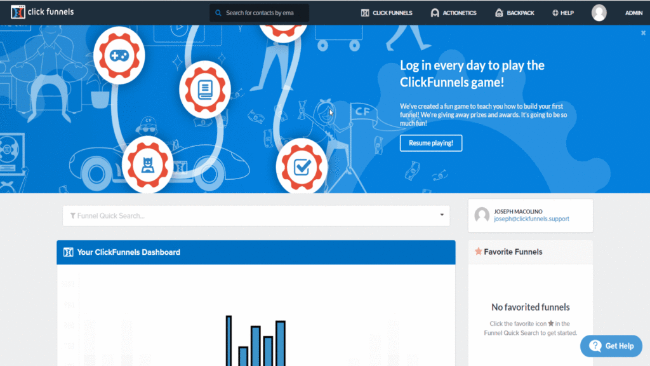
Task: Open the Help menu in header
Action: [563, 13]
